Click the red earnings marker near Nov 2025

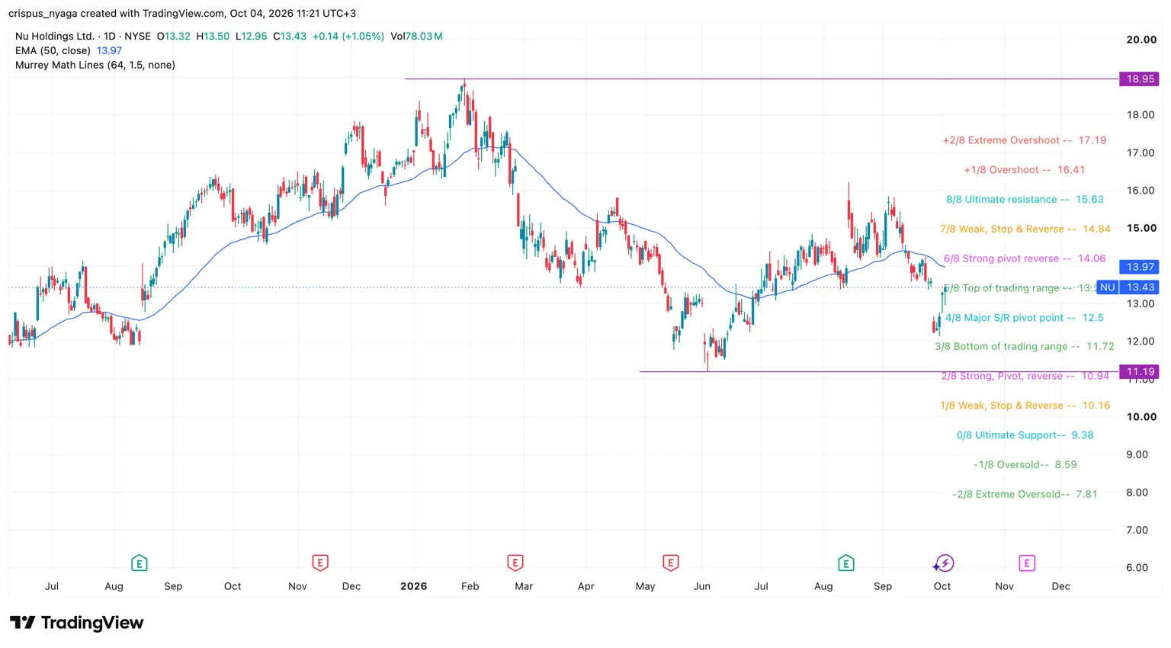tap(320, 563)
